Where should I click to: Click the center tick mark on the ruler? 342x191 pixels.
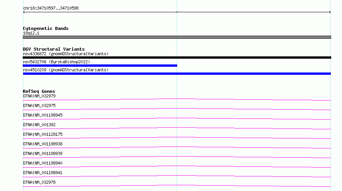177,12
